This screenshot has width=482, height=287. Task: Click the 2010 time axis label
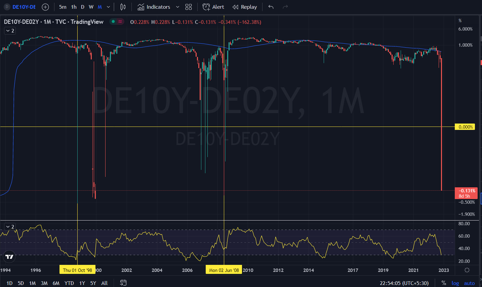[247, 270]
